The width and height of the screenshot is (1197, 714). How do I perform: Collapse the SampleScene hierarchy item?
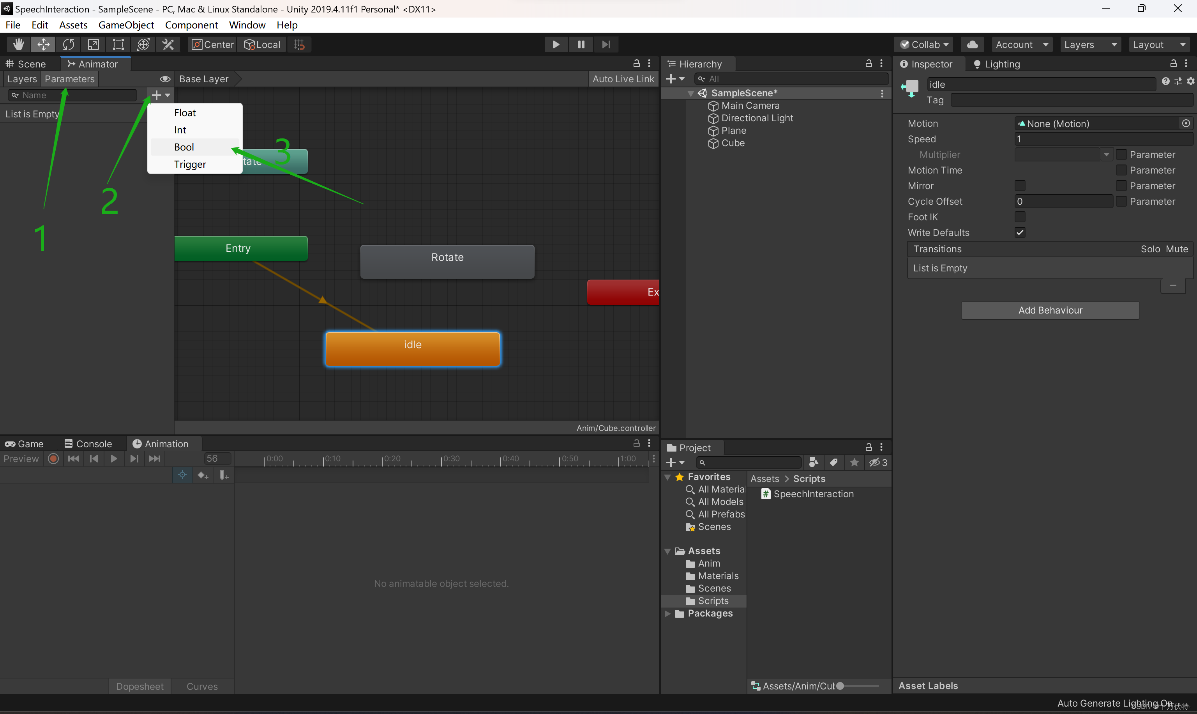pos(691,93)
